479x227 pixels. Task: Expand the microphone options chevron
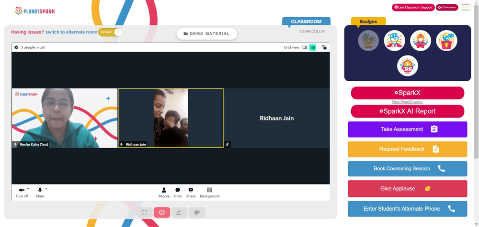46,188
